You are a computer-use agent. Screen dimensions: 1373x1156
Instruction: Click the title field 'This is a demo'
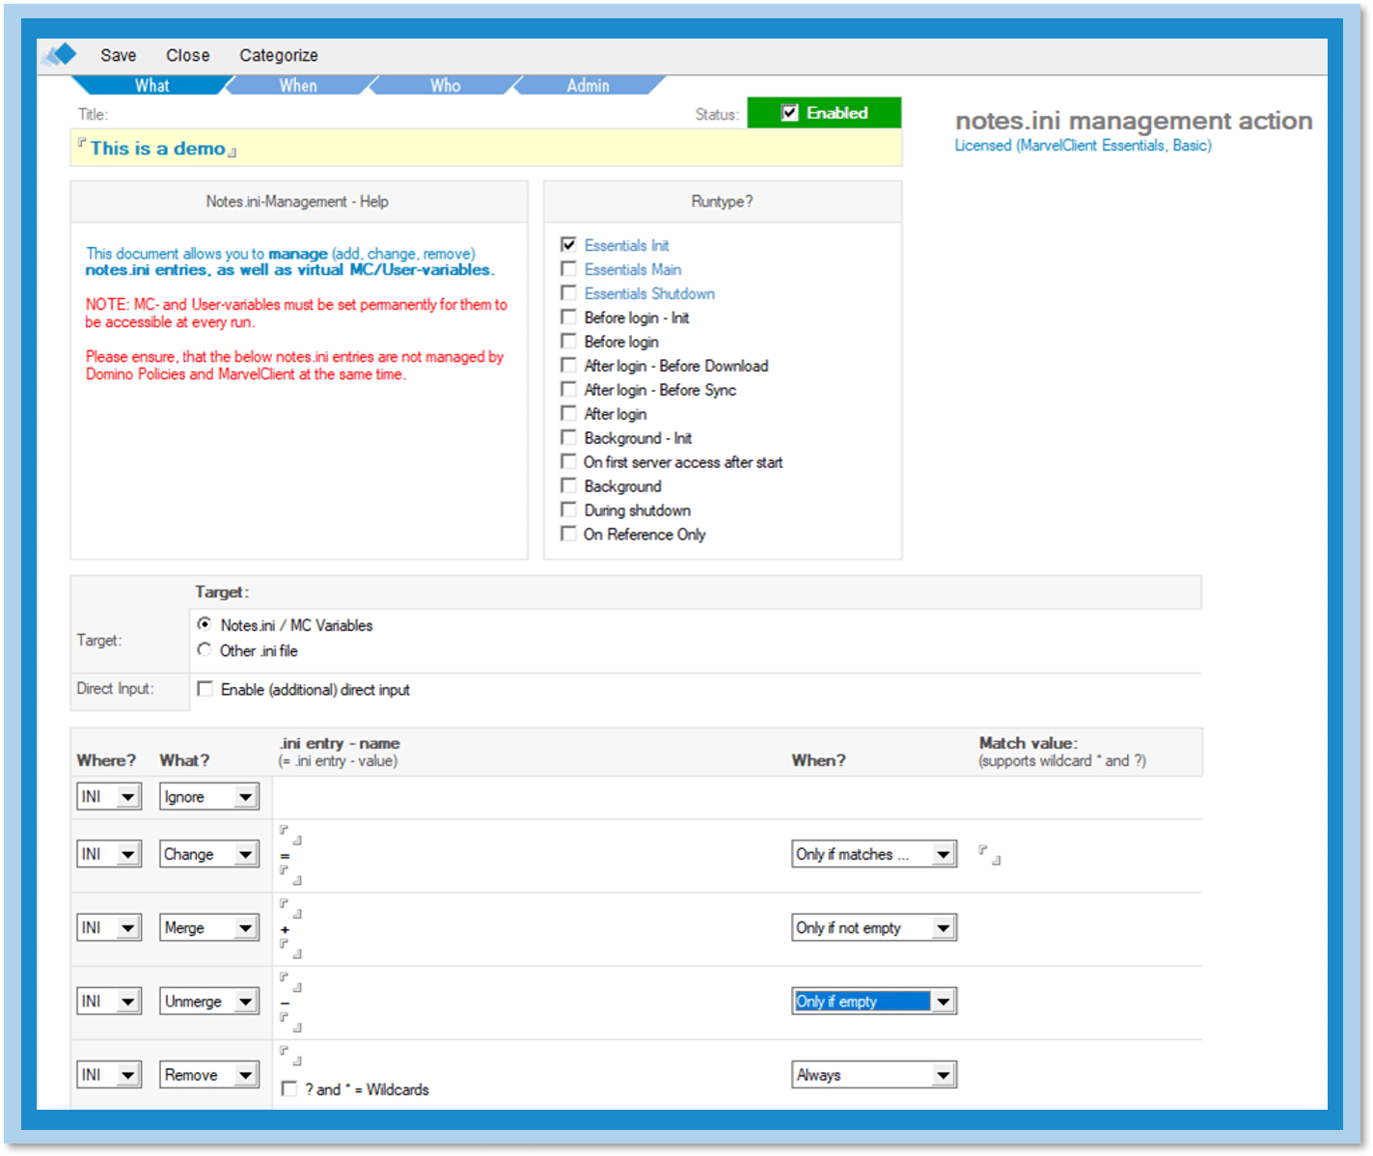[x=159, y=149]
